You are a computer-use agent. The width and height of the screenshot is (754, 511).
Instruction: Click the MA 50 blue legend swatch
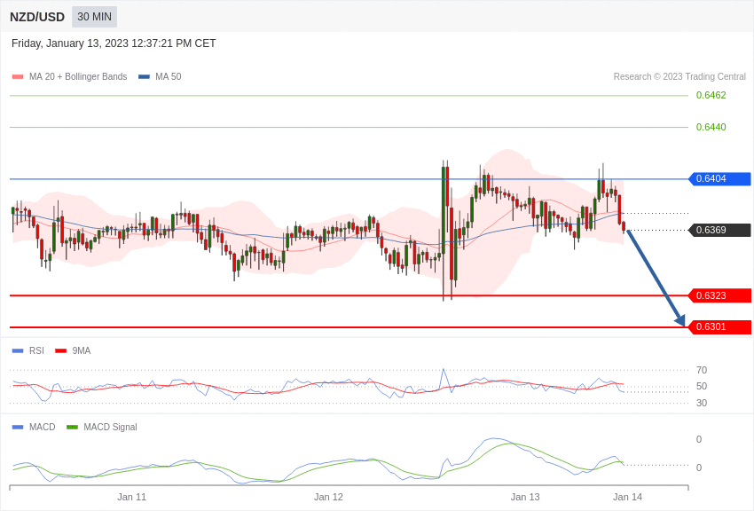point(144,76)
